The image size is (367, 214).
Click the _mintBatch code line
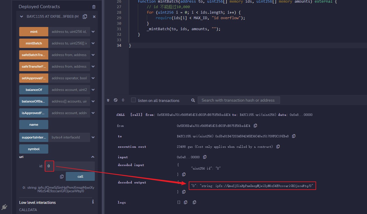click(183, 29)
